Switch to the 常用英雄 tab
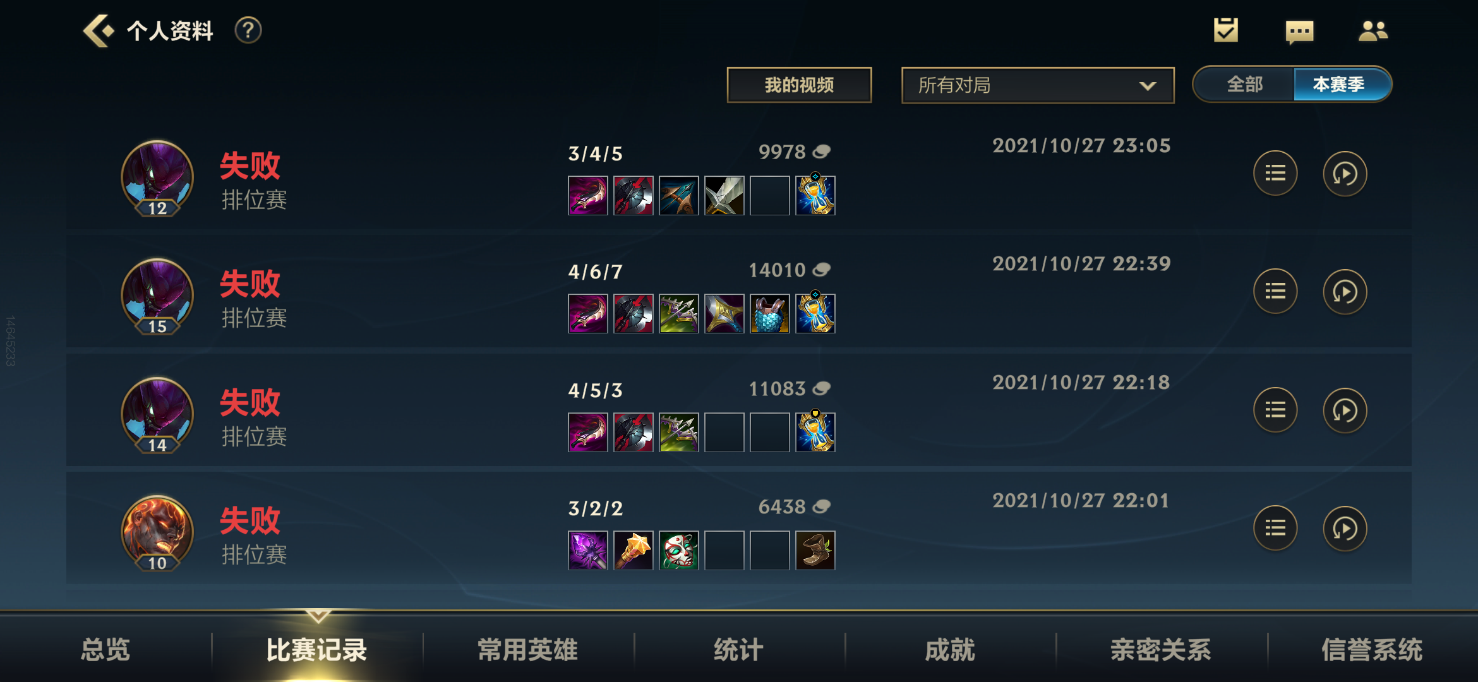The width and height of the screenshot is (1478, 682). pos(528,649)
